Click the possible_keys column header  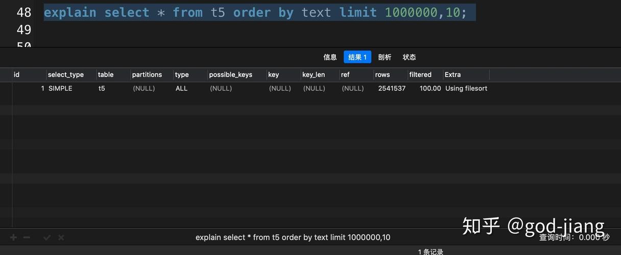tap(230, 74)
